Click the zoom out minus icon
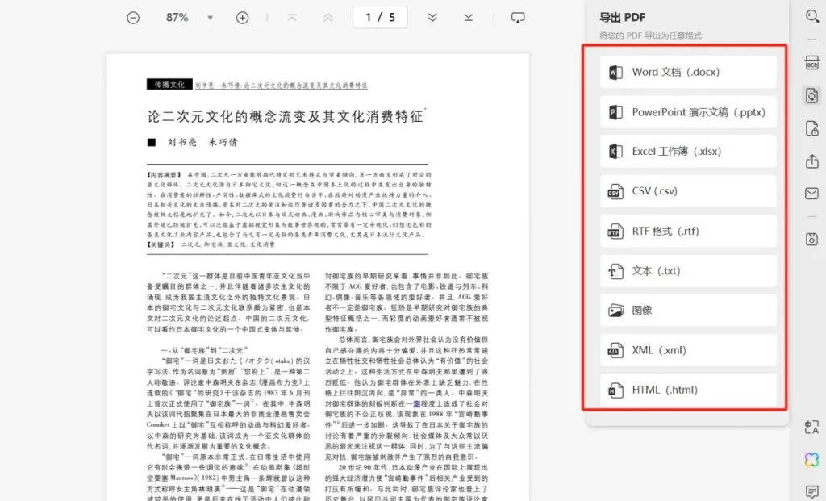Viewport: 826px width, 501px height. 133,18
